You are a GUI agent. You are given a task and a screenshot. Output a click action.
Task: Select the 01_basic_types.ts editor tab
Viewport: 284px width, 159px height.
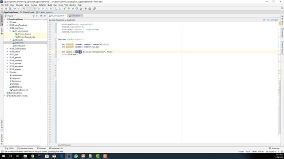58,16
